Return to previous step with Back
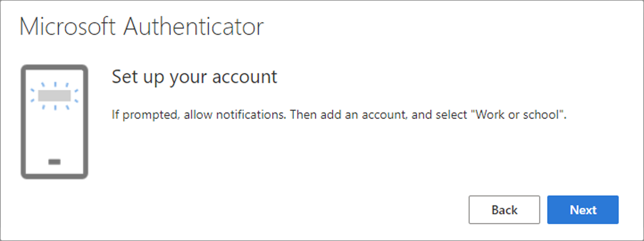Viewport: 644px width, 241px height. pos(504,210)
